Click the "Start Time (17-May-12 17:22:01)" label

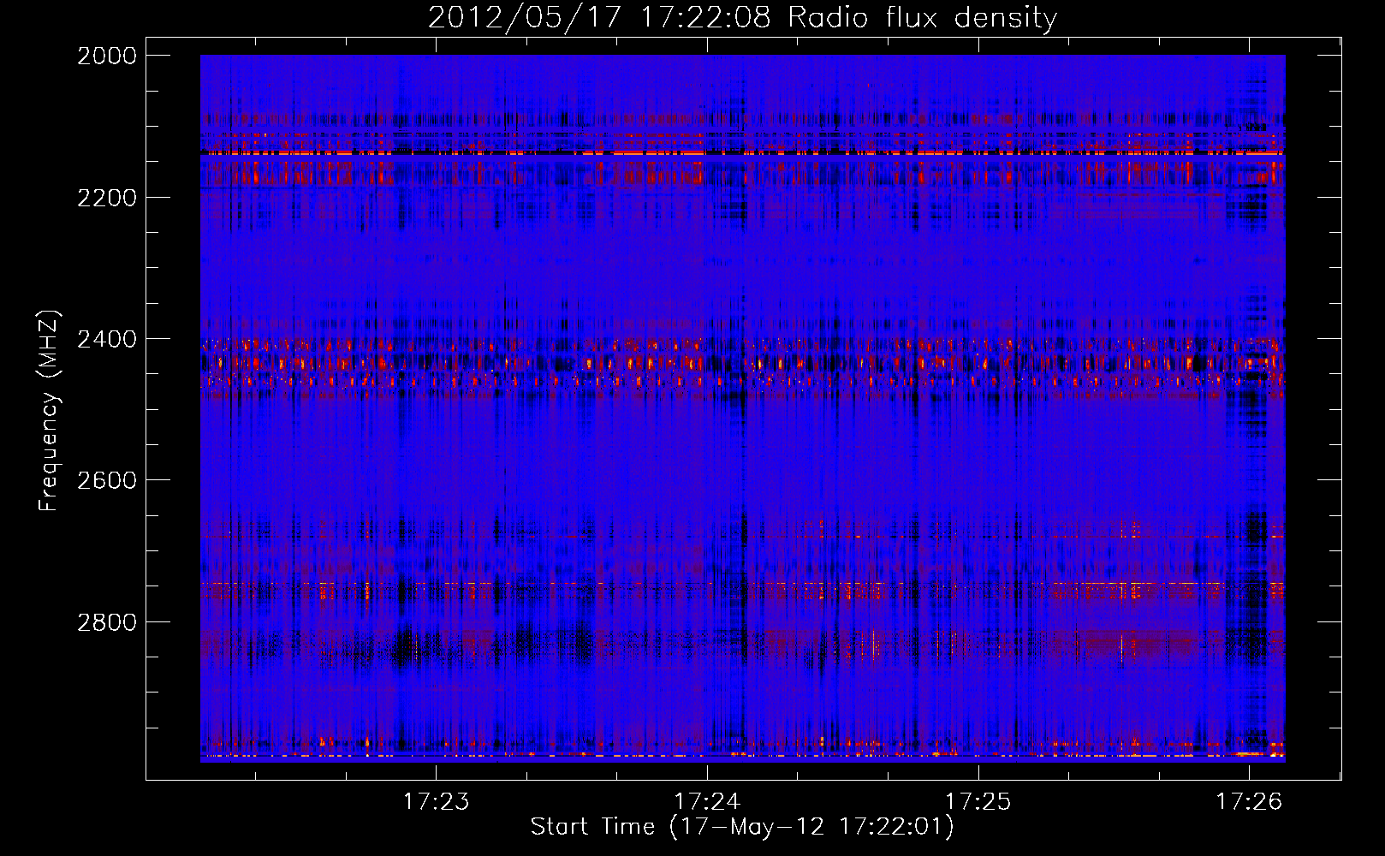[x=742, y=827]
